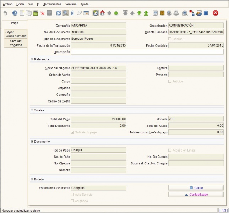Viewport: 229px width, 213px height.
Task: Click the Home icon in toolbar
Action: [102, 13]
